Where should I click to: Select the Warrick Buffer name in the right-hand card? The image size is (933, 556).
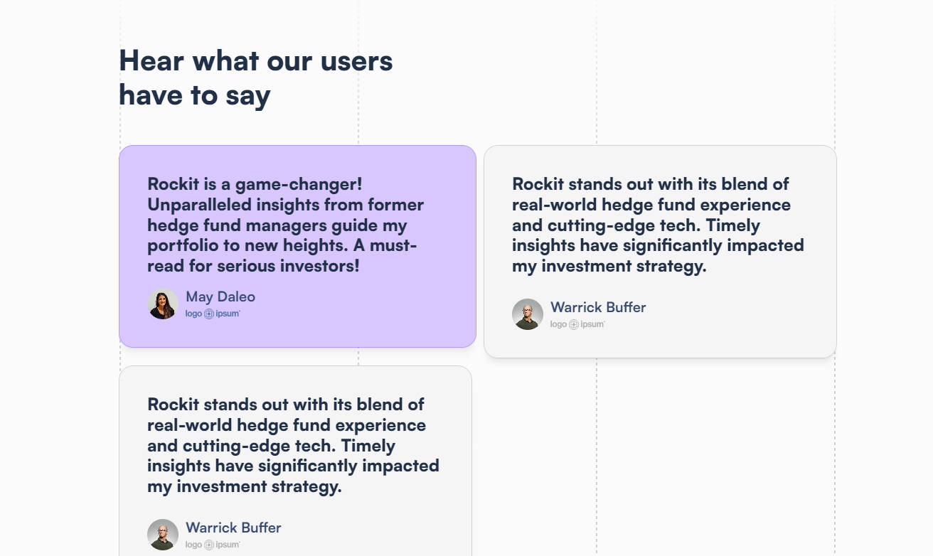pos(598,307)
